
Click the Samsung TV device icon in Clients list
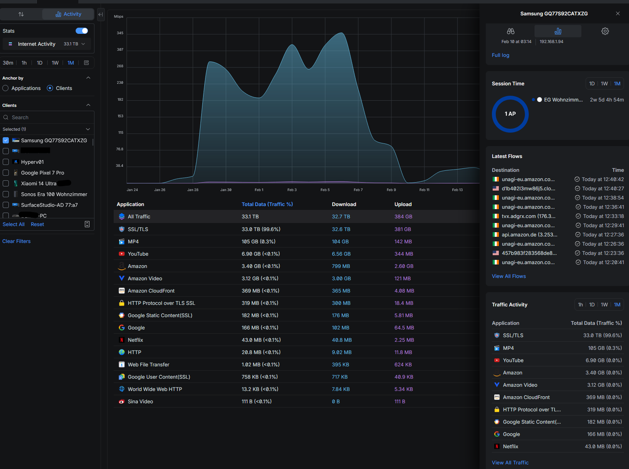tap(16, 140)
